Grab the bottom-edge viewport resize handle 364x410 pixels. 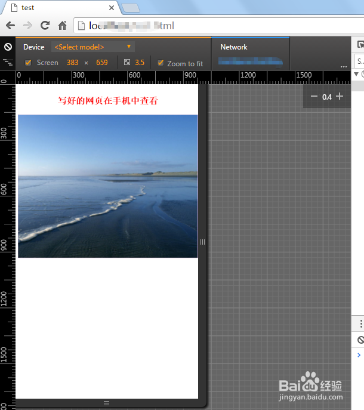(x=106, y=403)
